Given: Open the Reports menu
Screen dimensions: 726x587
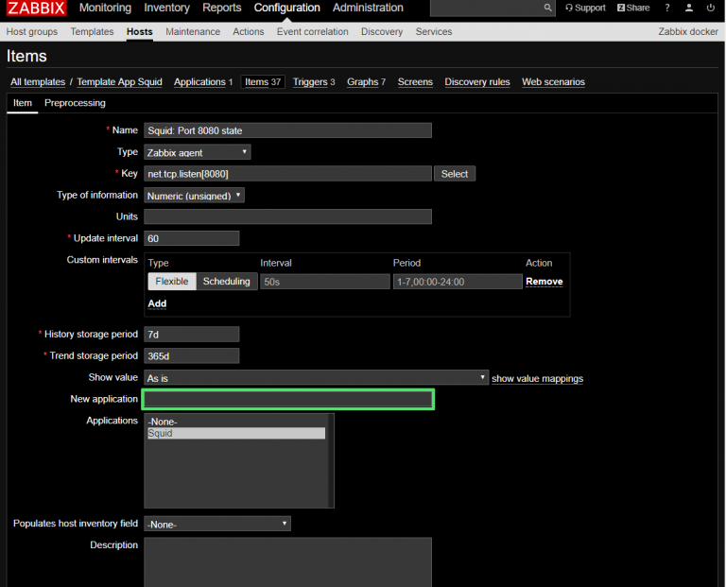Looking at the screenshot, I should click(222, 8).
